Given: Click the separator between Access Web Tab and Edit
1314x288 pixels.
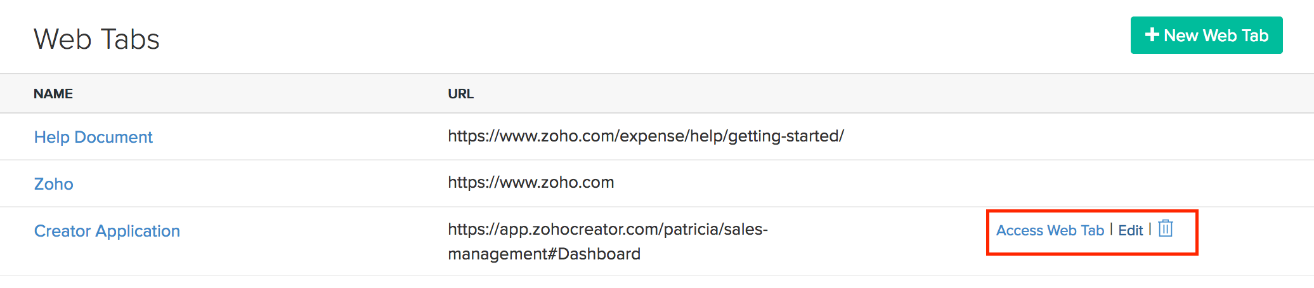Looking at the screenshot, I should [1112, 230].
